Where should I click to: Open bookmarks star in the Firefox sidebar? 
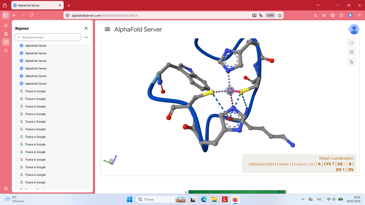[6, 50]
